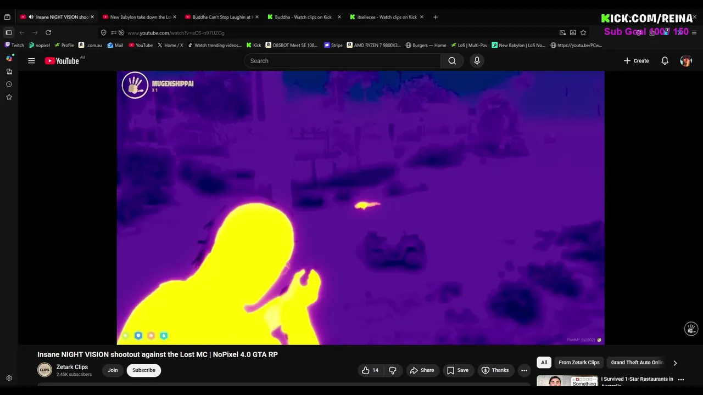Open more actions ellipsis beside Thanks
This screenshot has height=395, width=703.
524,370
